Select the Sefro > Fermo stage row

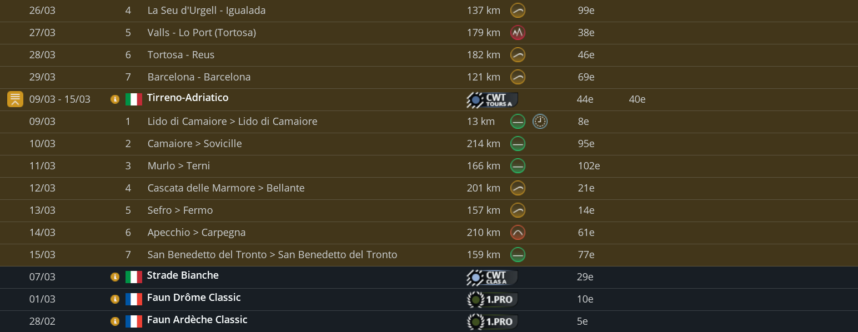click(x=180, y=210)
